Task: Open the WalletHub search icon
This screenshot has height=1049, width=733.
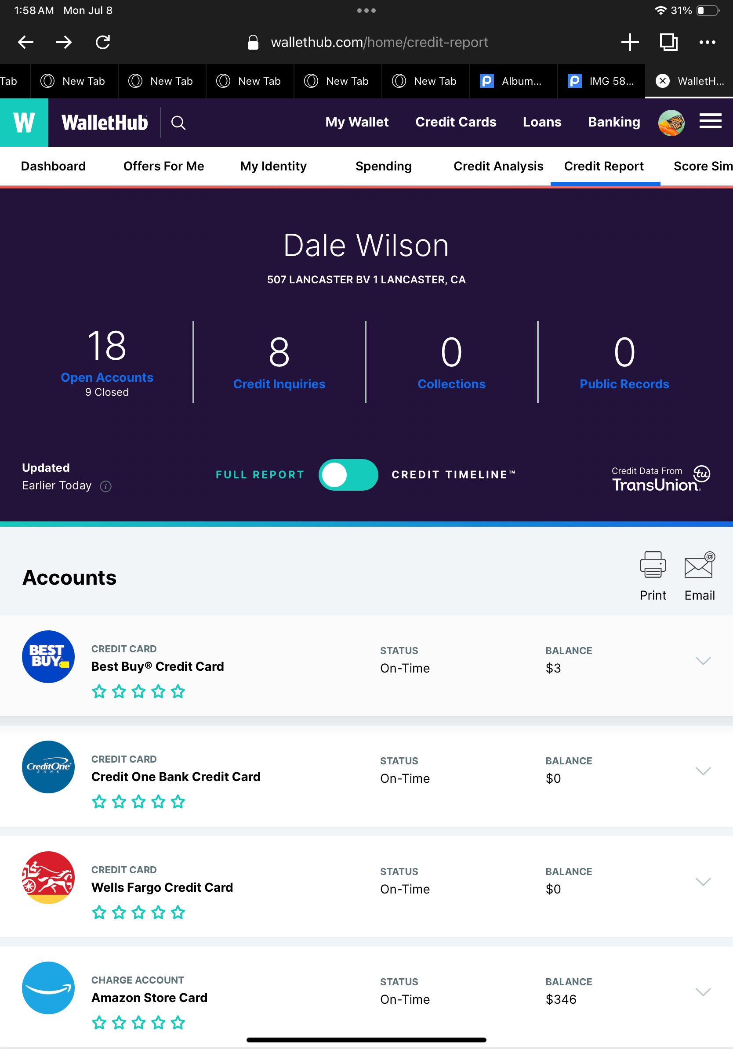Action: point(178,123)
